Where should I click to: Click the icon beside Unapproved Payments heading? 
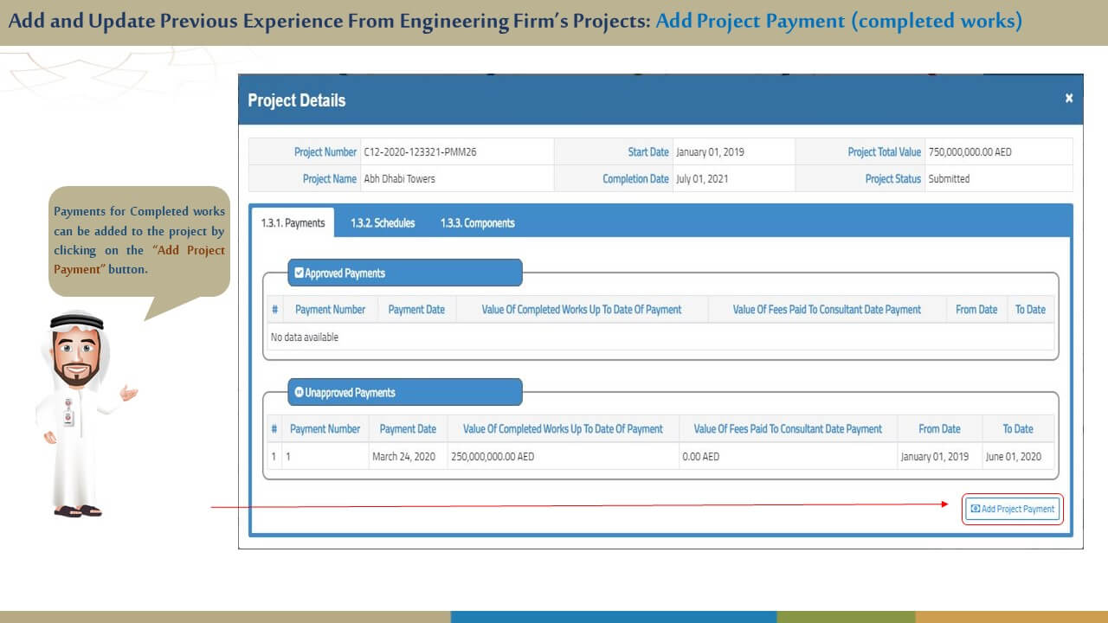(x=300, y=393)
